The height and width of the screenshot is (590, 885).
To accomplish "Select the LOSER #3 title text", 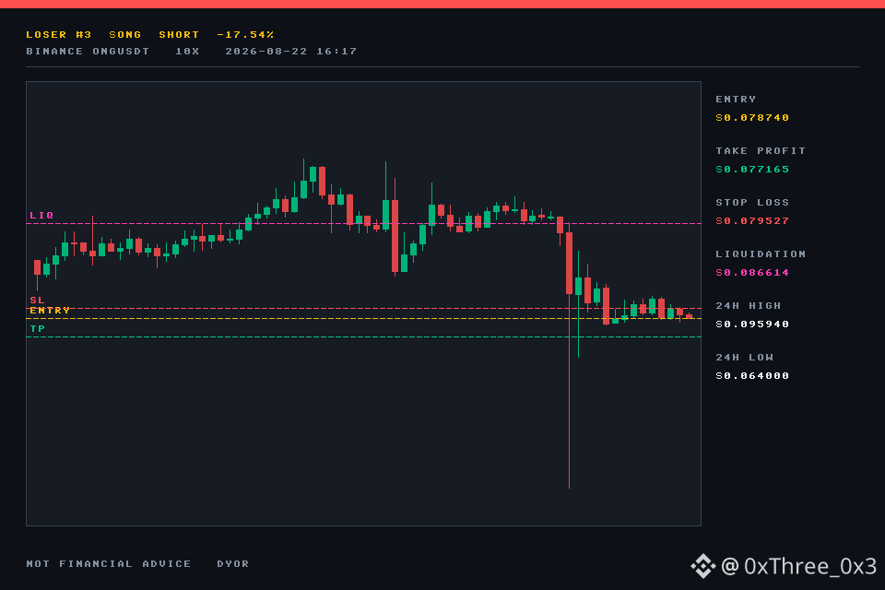I will tap(59, 34).
